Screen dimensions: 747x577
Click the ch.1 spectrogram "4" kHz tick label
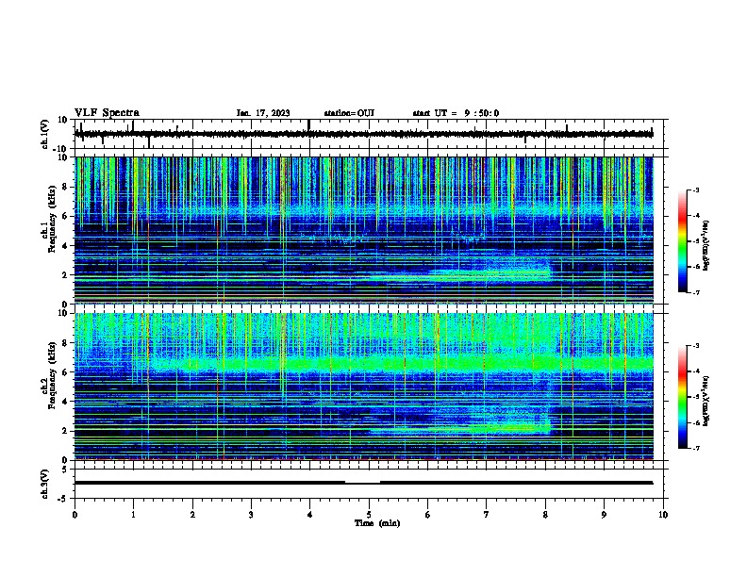pyautogui.click(x=65, y=246)
